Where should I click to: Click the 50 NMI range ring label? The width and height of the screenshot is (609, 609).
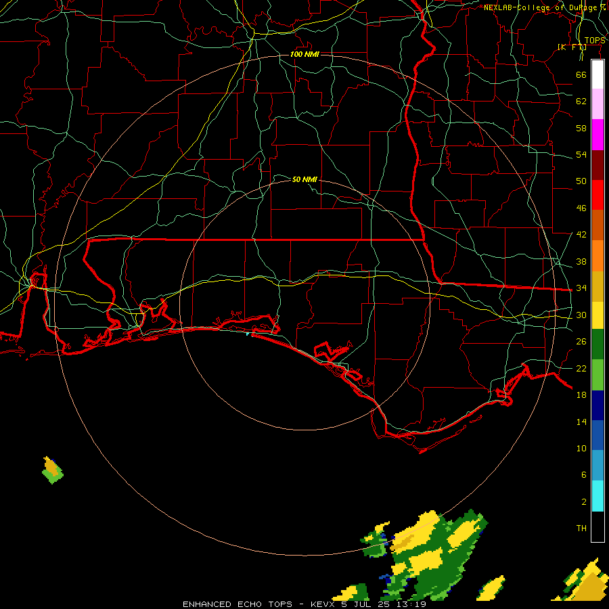click(x=304, y=179)
